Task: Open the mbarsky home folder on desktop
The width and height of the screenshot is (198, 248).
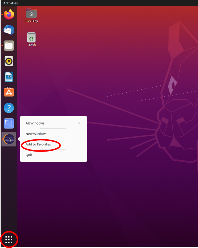Action: click(x=31, y=15)
